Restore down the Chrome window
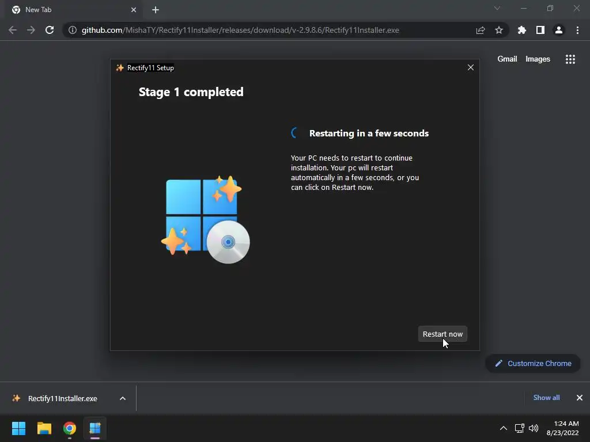 pos(550,8)
